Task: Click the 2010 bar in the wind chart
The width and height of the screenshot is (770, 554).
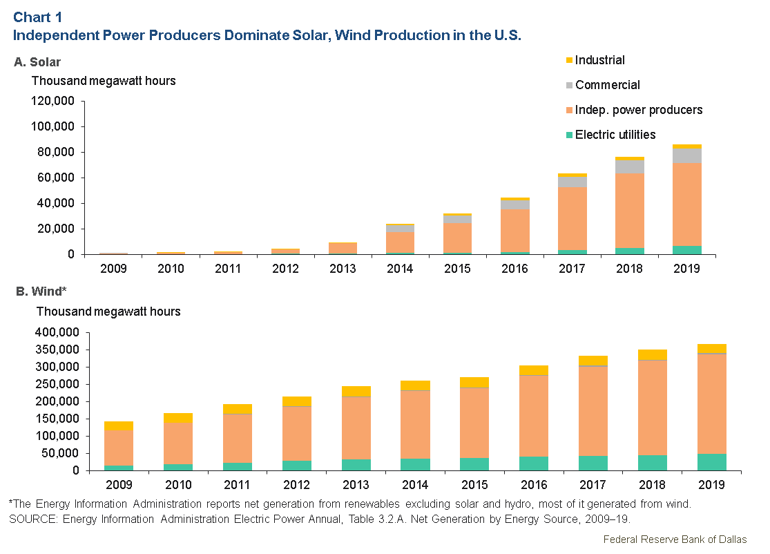Action: click(178, 442)
